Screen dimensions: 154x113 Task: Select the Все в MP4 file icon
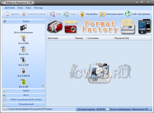23,38
